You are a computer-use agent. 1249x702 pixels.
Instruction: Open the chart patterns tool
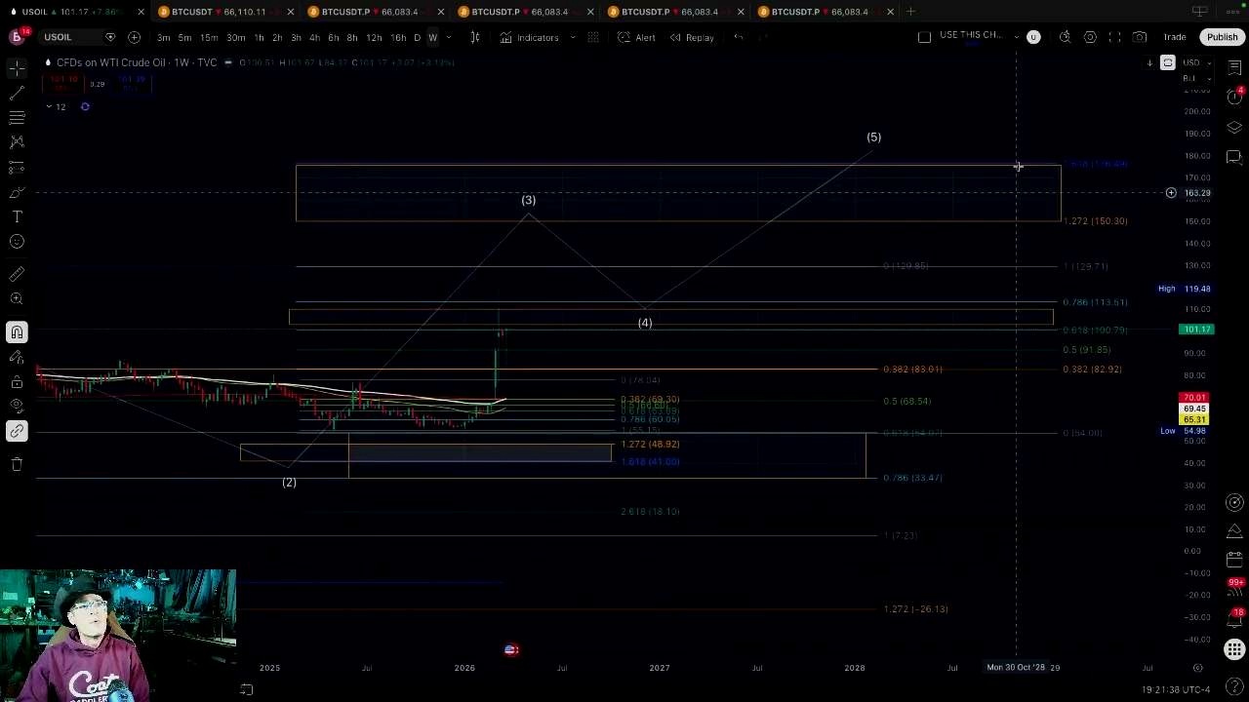(17, 142)
